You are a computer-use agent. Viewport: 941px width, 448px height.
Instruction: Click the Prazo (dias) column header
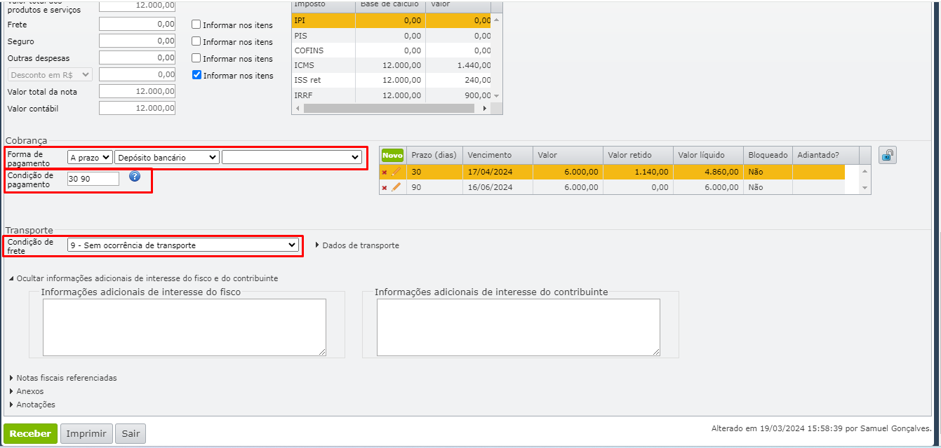pyautogui.click(x=434, y=155)
